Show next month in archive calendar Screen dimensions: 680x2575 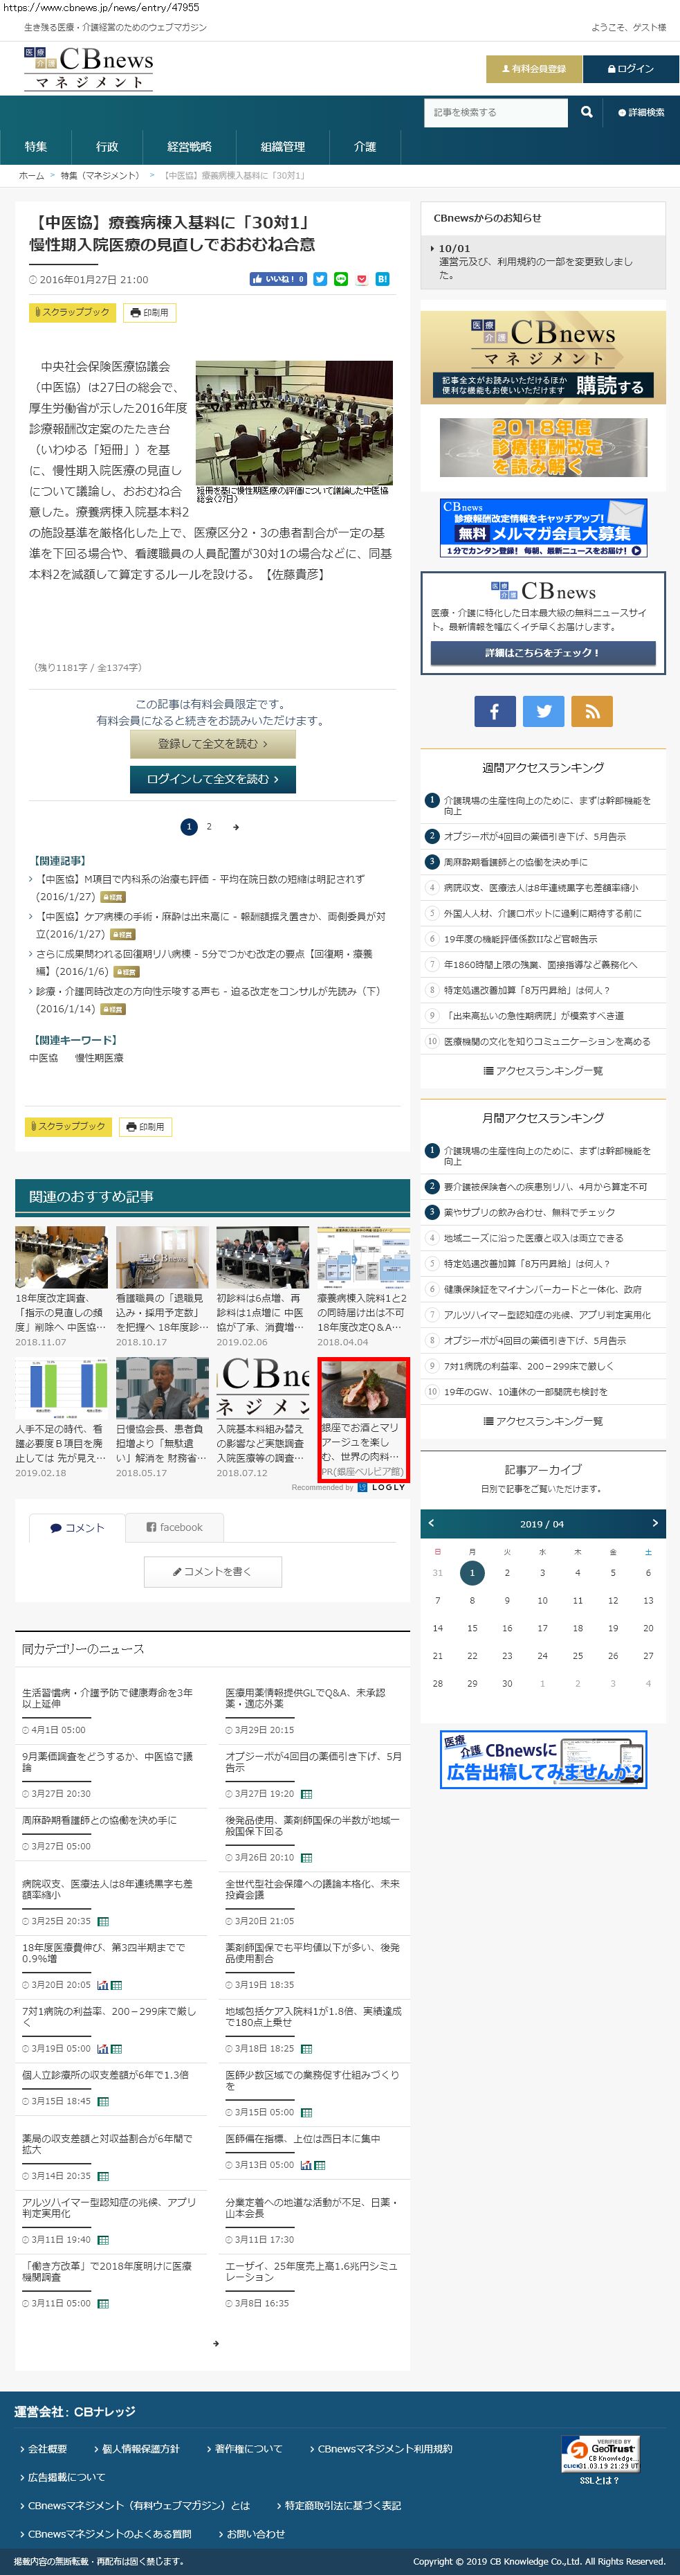coord(655,1523)
